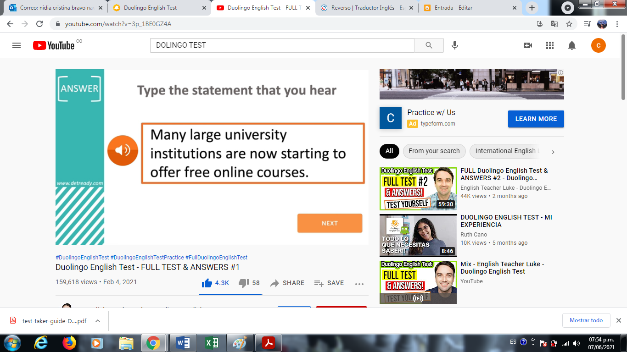Switch to the Entrada - Editar tab
The height and width of the screenshot is (352, 627).
(x=470, y=8)
